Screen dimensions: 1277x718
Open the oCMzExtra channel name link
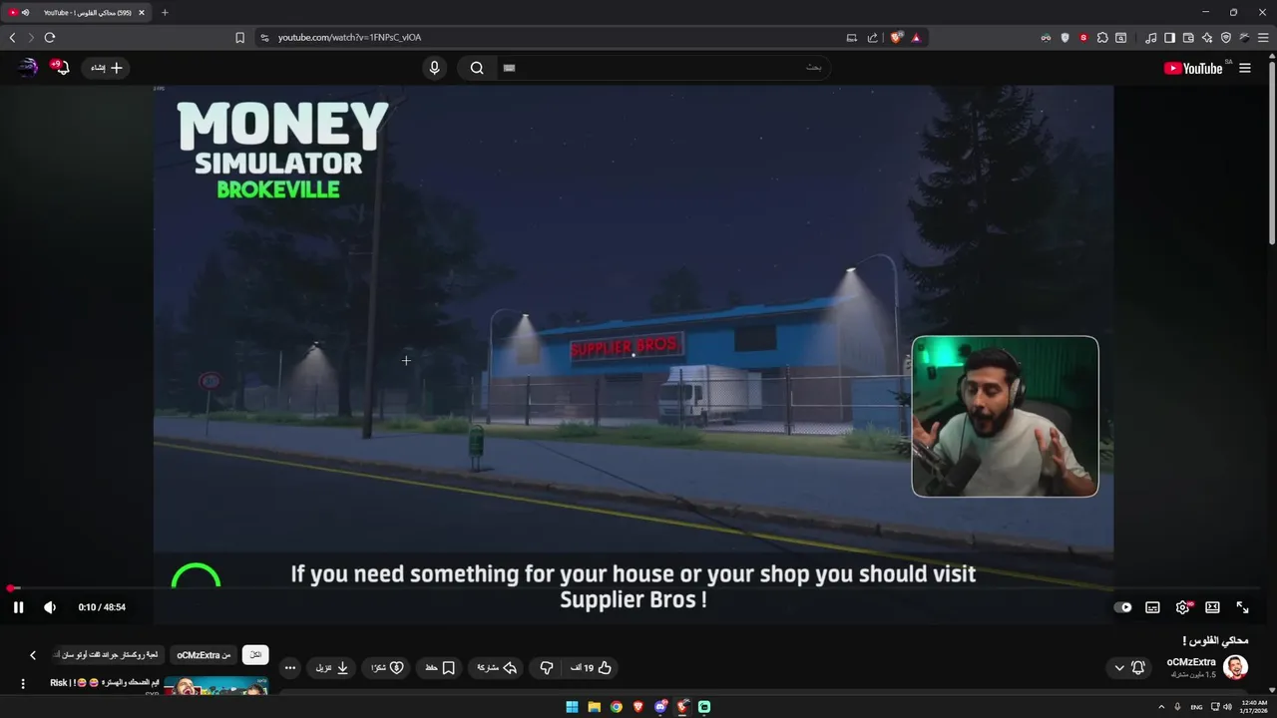[x=1191, y=662]
